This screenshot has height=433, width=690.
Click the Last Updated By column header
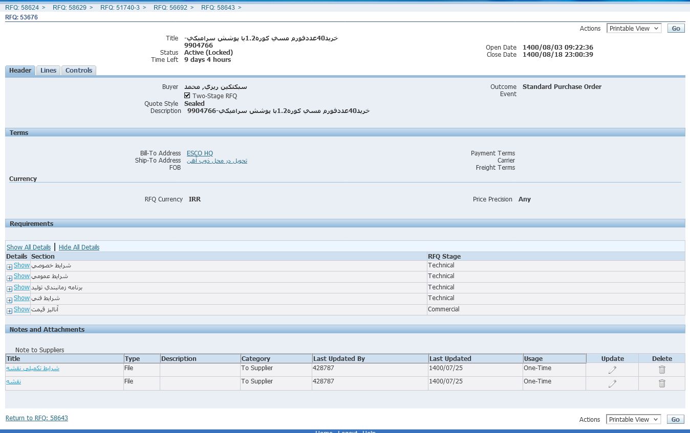tap(370, 358)
